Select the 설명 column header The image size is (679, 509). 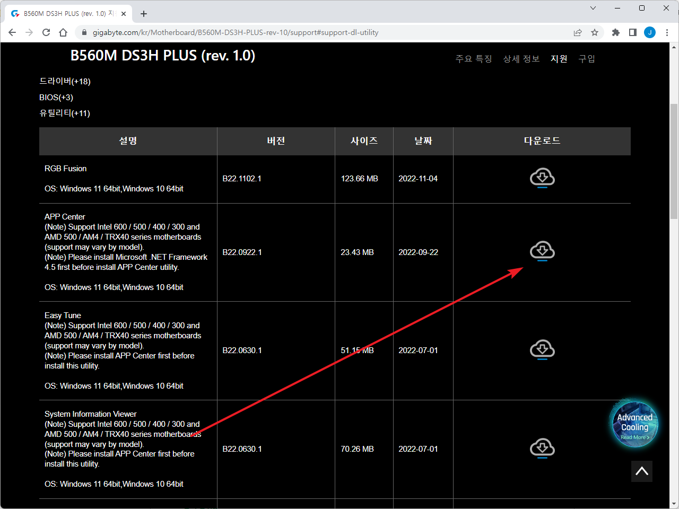pos(128,141)
